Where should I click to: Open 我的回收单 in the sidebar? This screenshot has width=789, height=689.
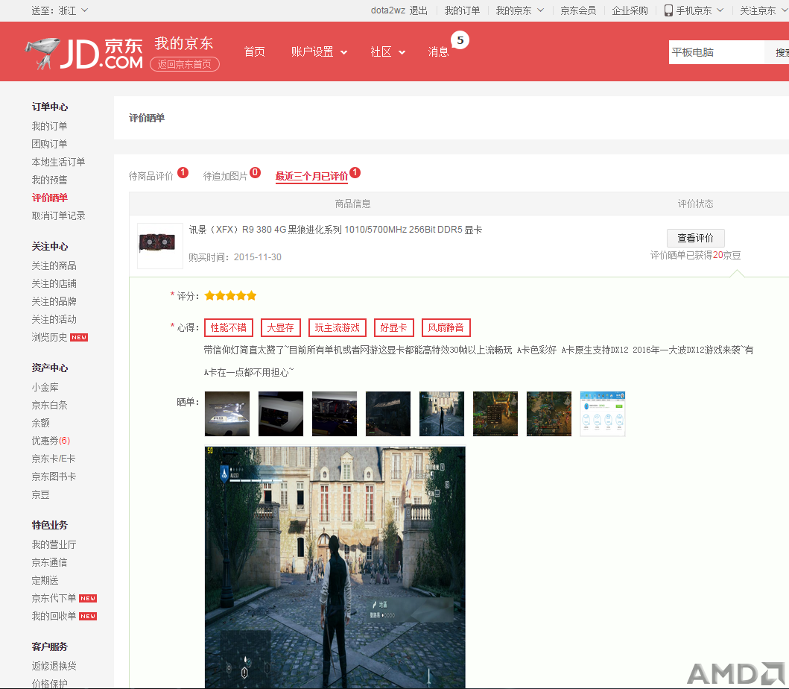coord(54,616)
